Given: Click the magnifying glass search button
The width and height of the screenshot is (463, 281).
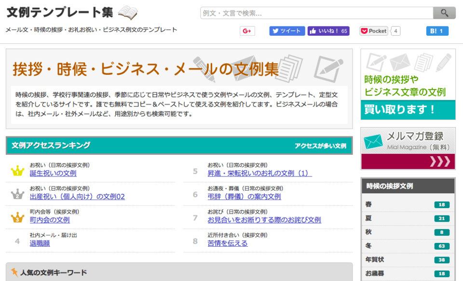Looking at the screenshot, I should pos(444,13).
